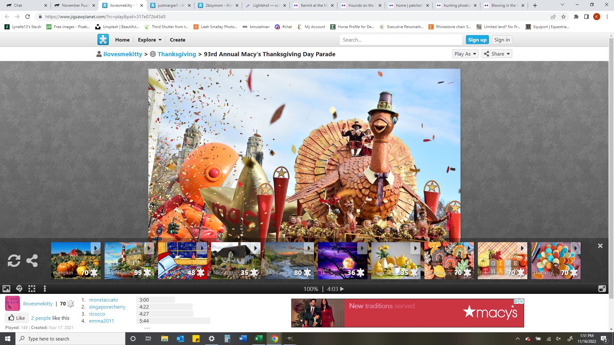This screenshot has width=614, height=345.
Task: Open the Share dropdown button
Action: (x=497, y=54)
